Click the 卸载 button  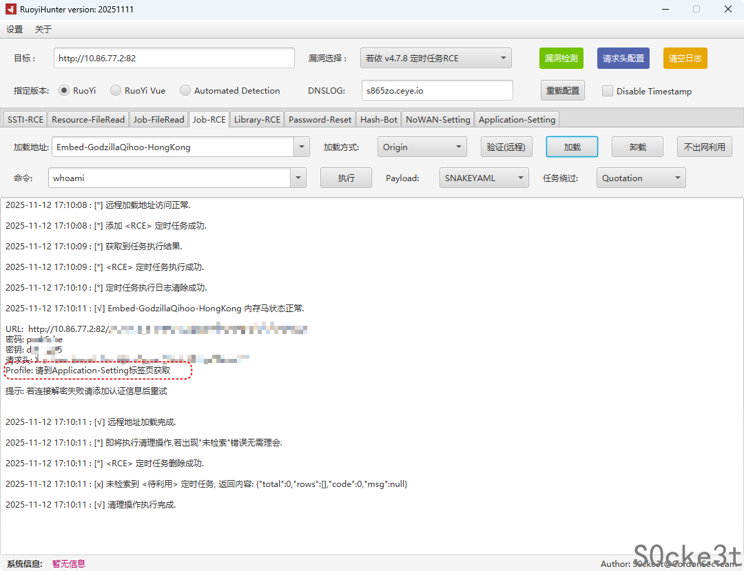638,147
